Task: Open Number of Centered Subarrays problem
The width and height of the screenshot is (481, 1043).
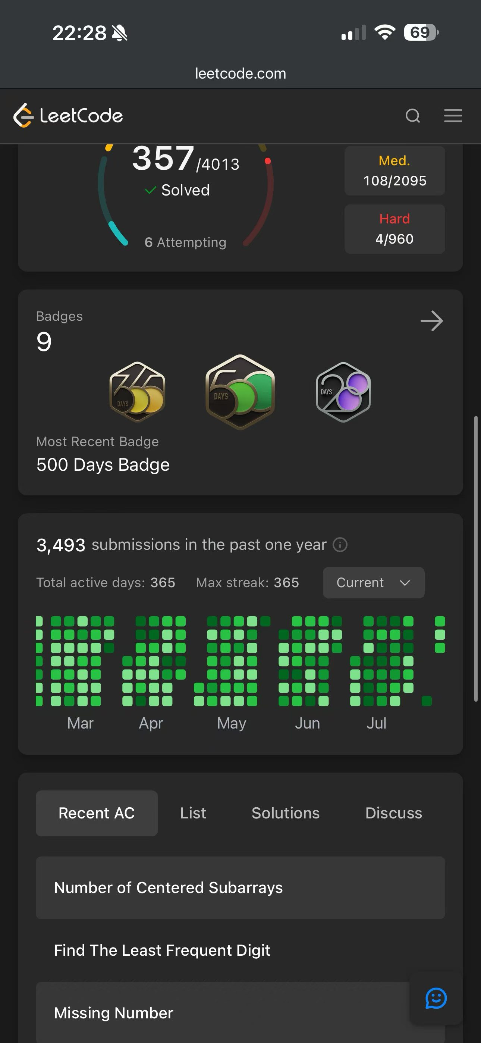Action: 240,887
